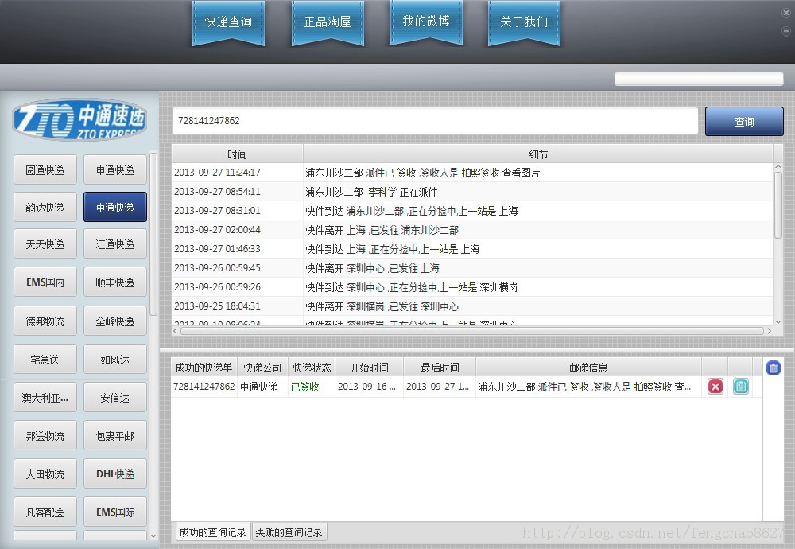Viewport: 795px width, 549px height.
Task: Open the 快递查询 banner tab
Action: point(228,23)
